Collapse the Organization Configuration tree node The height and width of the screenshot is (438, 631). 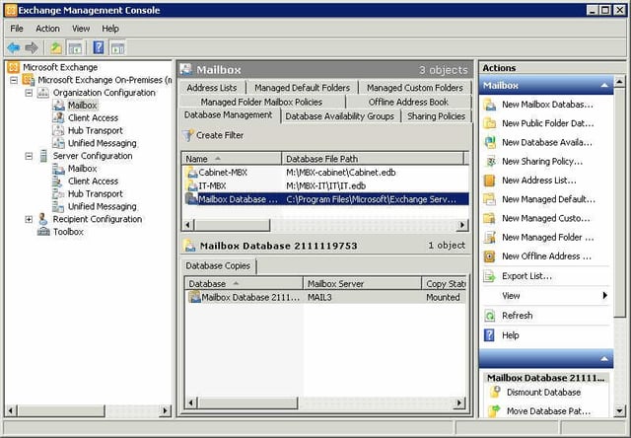(x=29, y=93)
